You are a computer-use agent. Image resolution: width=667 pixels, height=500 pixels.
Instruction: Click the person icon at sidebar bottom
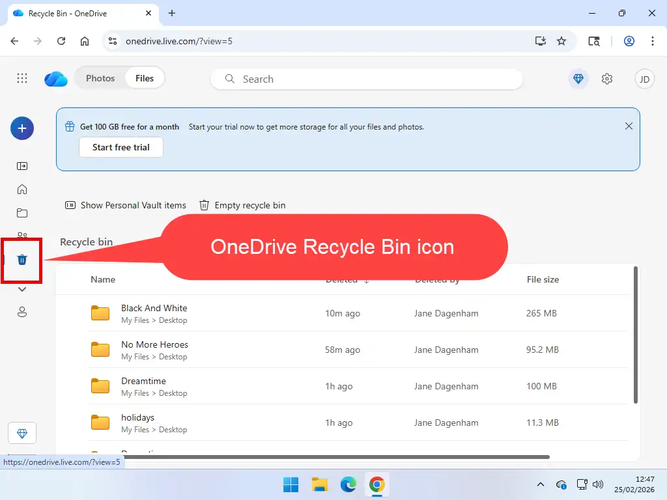21,312
